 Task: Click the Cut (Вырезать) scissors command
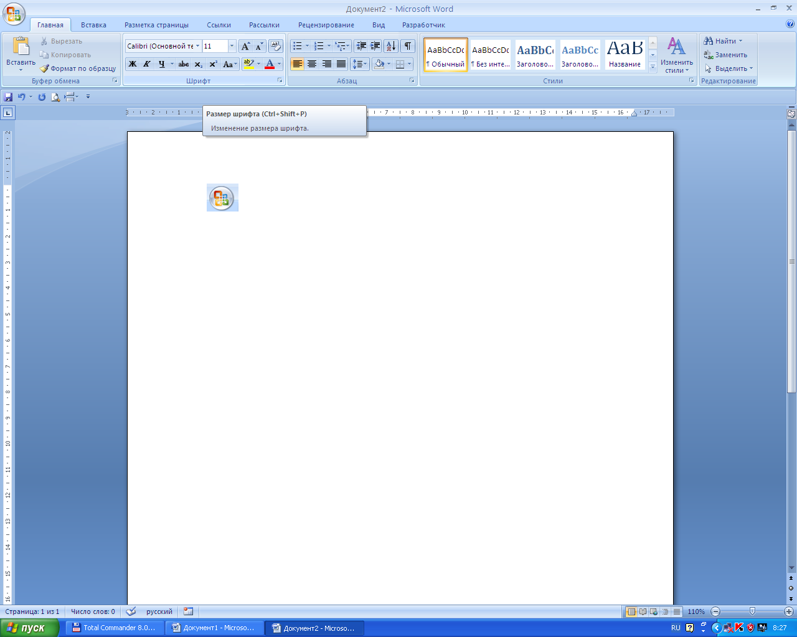61,41
